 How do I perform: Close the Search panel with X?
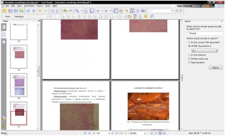pyautogui.click(x=222, y=21)
